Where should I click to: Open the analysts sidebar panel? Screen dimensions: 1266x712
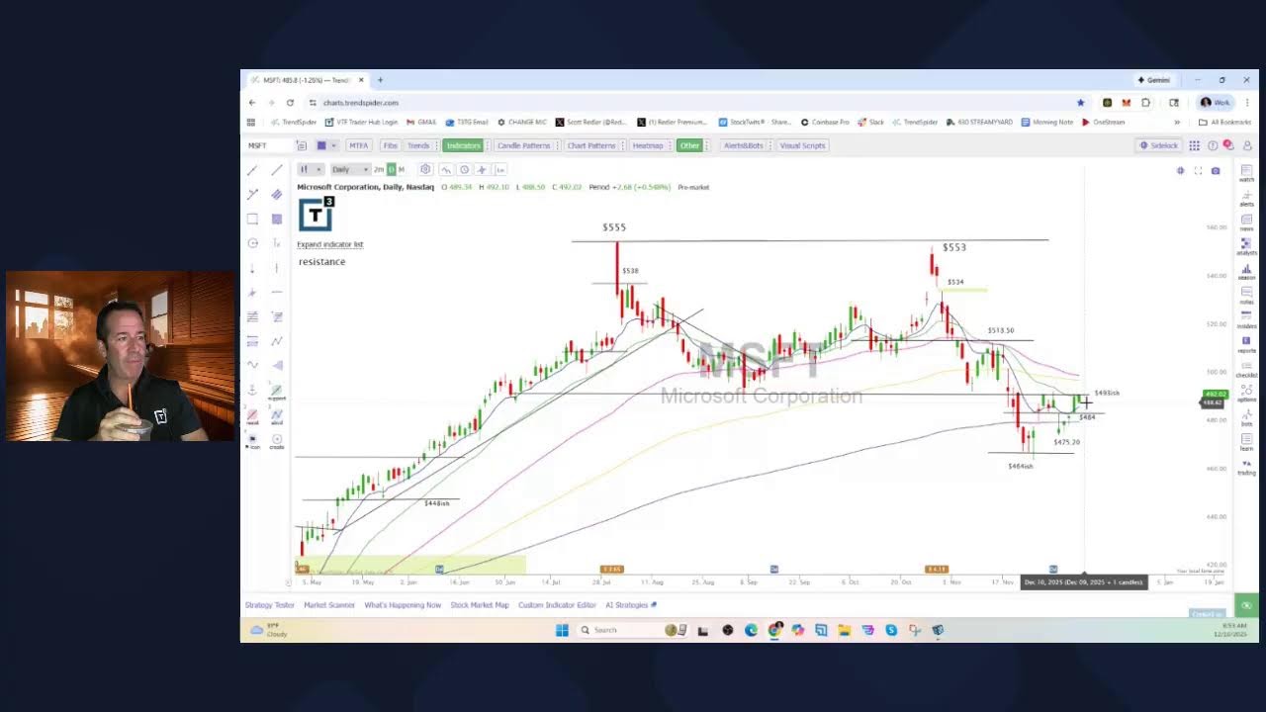1246,246
